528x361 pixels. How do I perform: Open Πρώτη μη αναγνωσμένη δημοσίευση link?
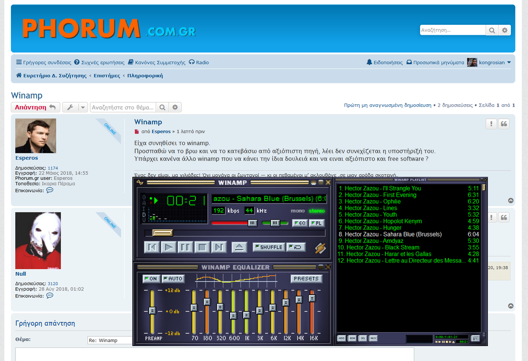coord(388,105)
